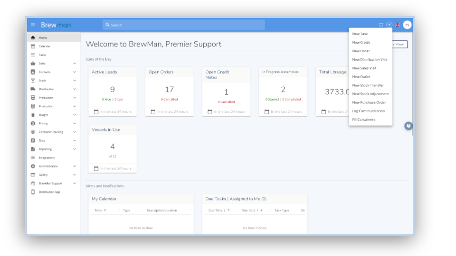Click the Duty document icon
Screen dimensions: 456x256
coord(33,140)
